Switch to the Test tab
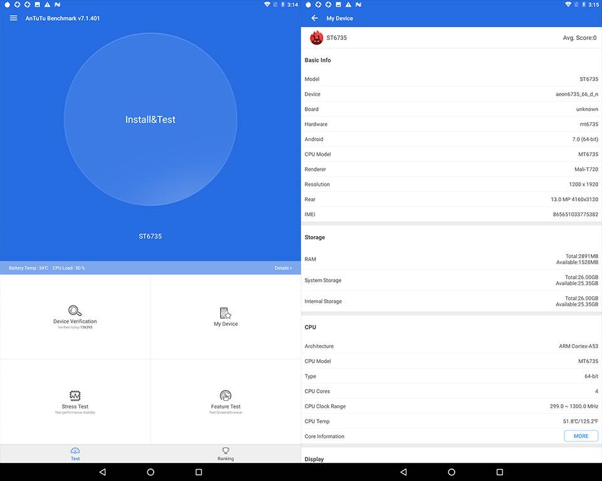 [75, 453]
